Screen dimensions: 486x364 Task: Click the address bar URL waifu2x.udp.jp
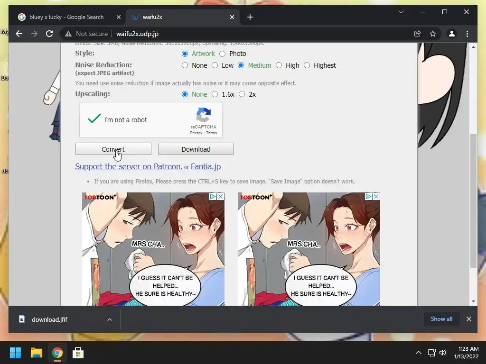(137, 34)
